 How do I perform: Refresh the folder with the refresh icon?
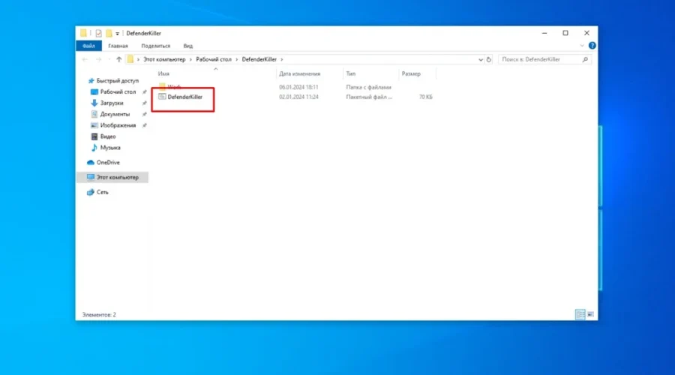(488, 59)
